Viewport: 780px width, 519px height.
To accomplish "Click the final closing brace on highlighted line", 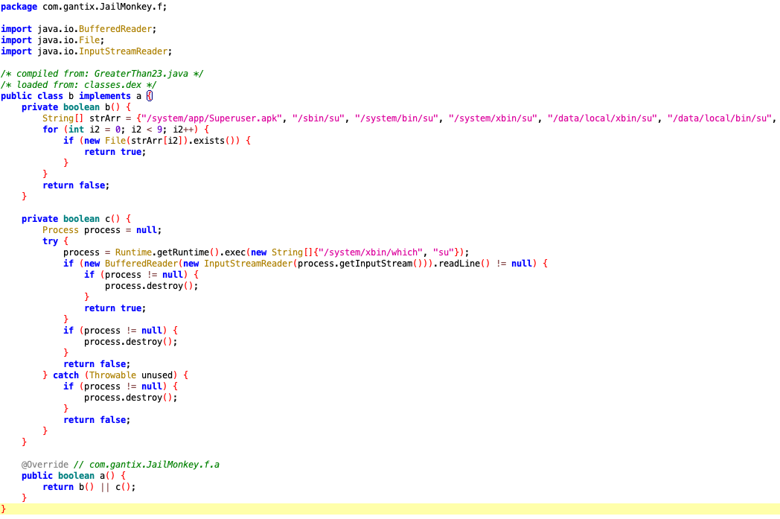I will (x=4, y=509).
